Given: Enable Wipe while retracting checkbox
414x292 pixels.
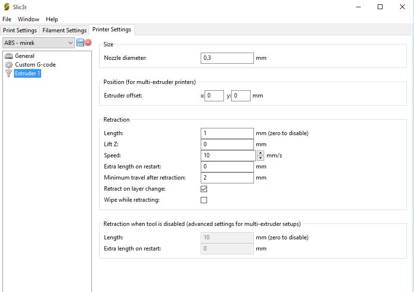Looking at the screenshot, I should point(204,200).
